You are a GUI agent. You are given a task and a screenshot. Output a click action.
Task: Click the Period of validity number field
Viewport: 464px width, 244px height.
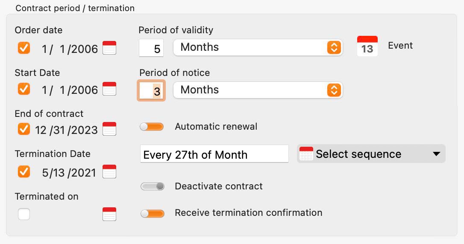click(x=151, y=48)
